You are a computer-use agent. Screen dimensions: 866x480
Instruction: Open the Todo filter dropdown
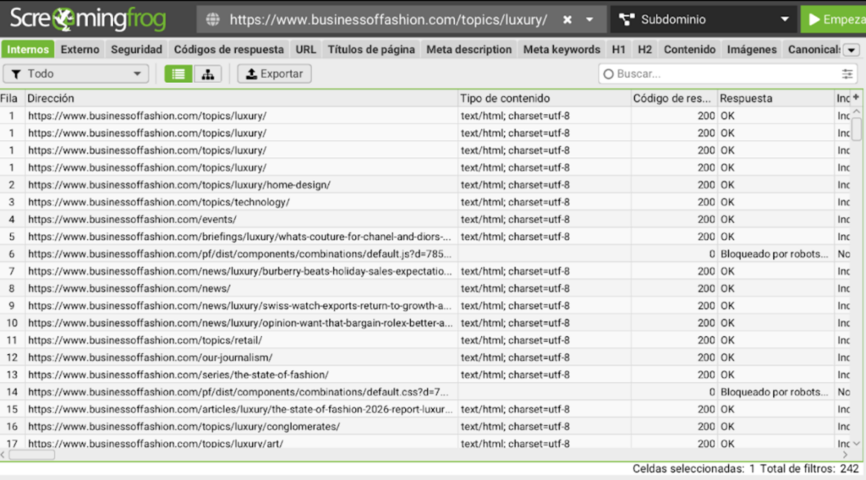pos(76,74)
